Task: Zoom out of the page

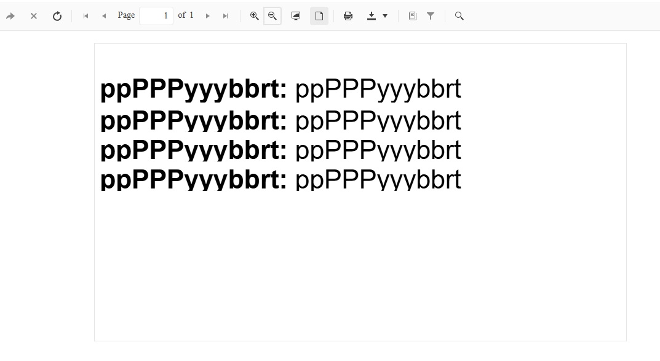Action: tap(272, 16)
